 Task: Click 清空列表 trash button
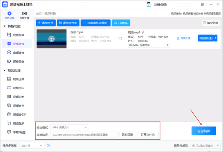tap(211, 23)
